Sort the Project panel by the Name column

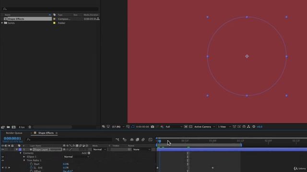[8, 15]
